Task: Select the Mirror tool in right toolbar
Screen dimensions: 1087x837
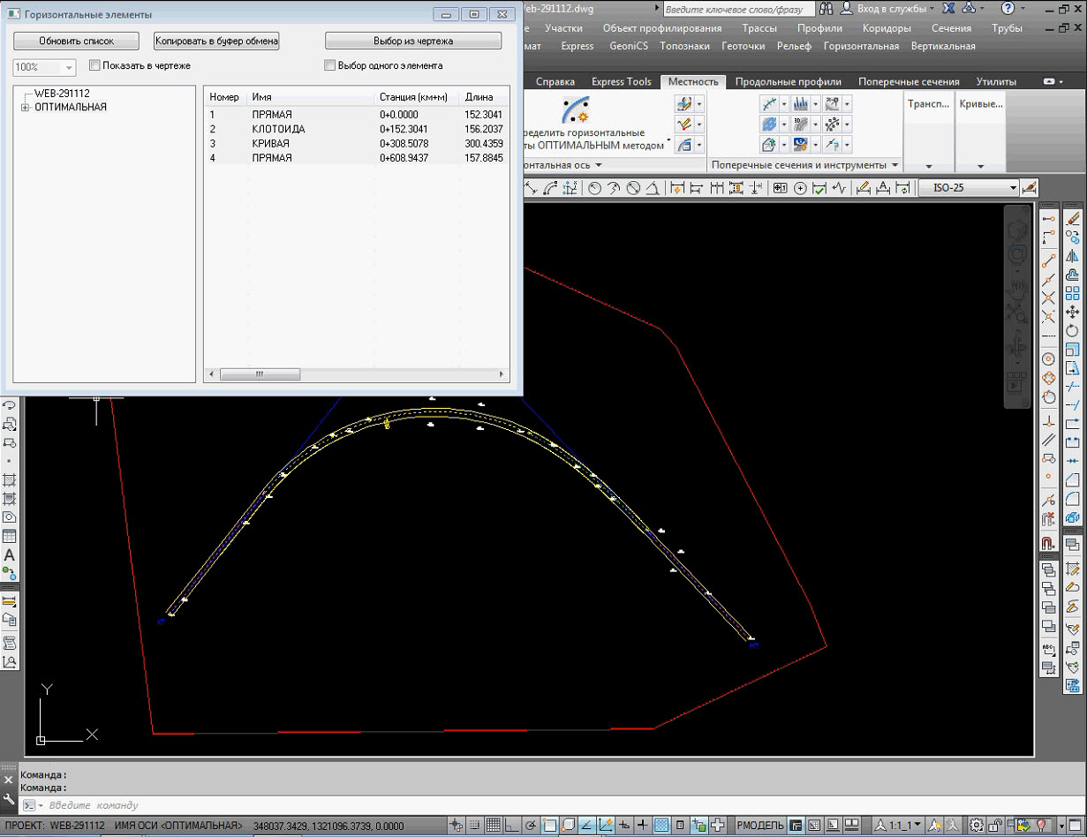Action: pos(1073,256)
